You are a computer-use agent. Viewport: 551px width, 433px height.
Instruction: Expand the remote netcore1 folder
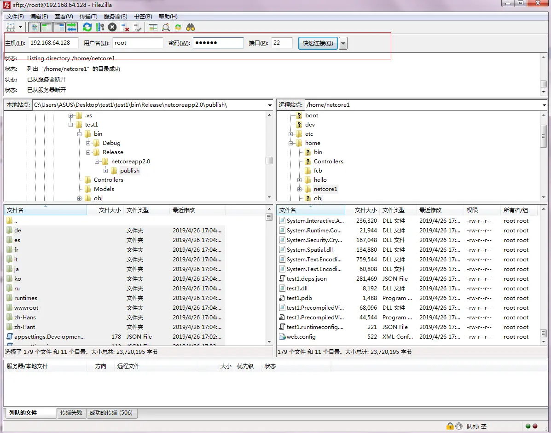(x=299, y=189)
